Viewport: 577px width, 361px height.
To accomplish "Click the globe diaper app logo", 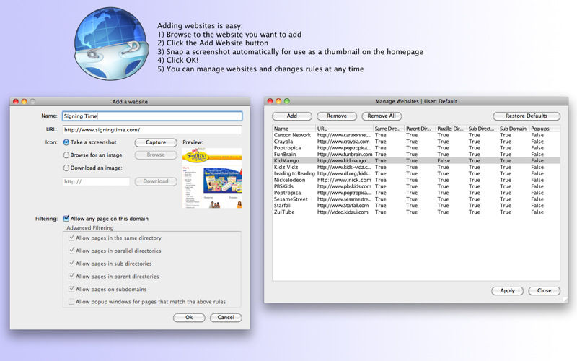I will pyautogui.click(x=111, y=43).
